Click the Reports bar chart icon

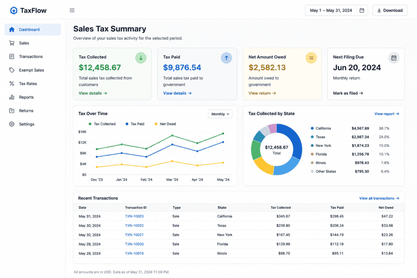click(x=12, y=97)
